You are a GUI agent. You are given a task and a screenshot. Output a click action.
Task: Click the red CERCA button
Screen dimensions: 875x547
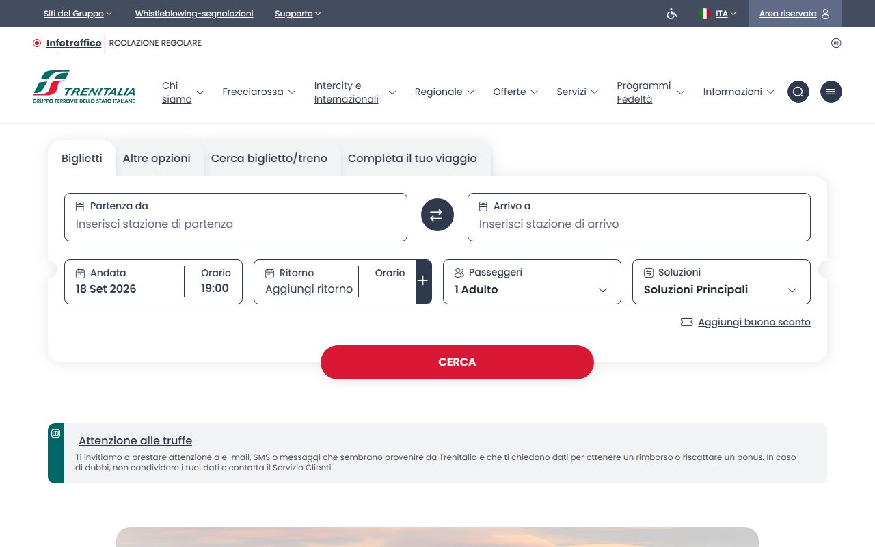point(457,362)
